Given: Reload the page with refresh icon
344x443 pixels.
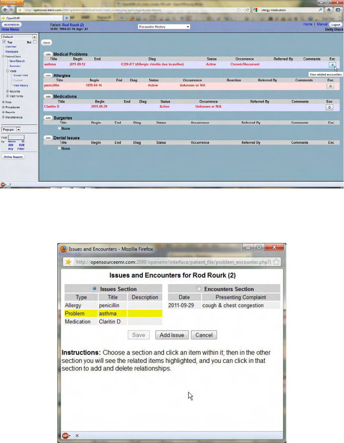Looking at the screenshot, I should [x=248, y=10].
